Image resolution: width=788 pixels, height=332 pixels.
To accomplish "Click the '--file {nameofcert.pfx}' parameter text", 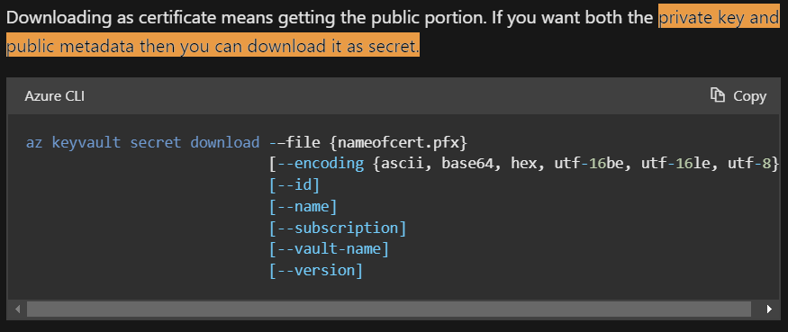I will pos(368,143).
